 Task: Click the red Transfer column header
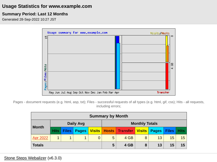coord(125,131)
